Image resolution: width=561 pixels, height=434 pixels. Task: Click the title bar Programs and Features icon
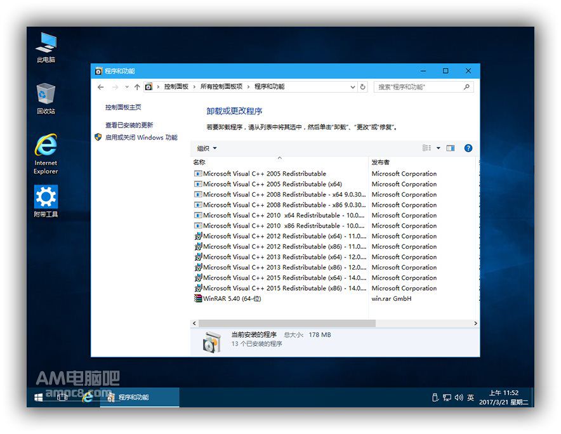[98, 71]
